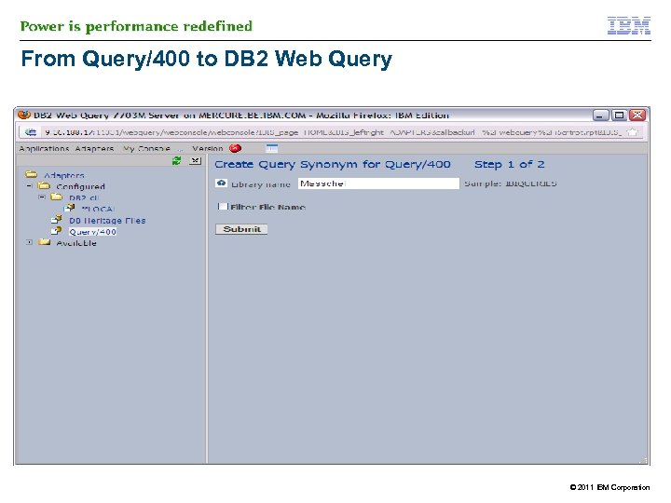This screenshot has width=671, height=503.
Task: Open the Version menu item
Action: (x=208, y=148)
